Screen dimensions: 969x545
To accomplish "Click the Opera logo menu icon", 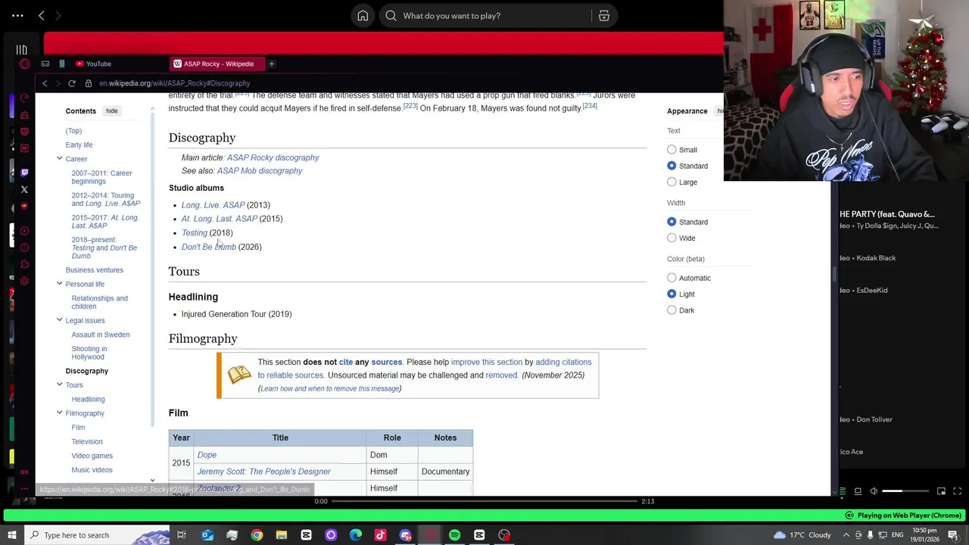I will click(25, 64).
